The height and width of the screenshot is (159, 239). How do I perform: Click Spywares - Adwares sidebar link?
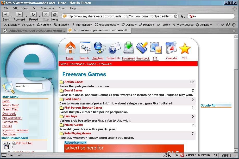[15, 130]
